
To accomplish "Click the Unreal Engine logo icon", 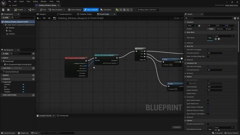I will click(3, 3).
